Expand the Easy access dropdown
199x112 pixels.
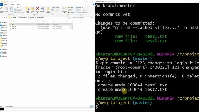[x=56, y=10]
